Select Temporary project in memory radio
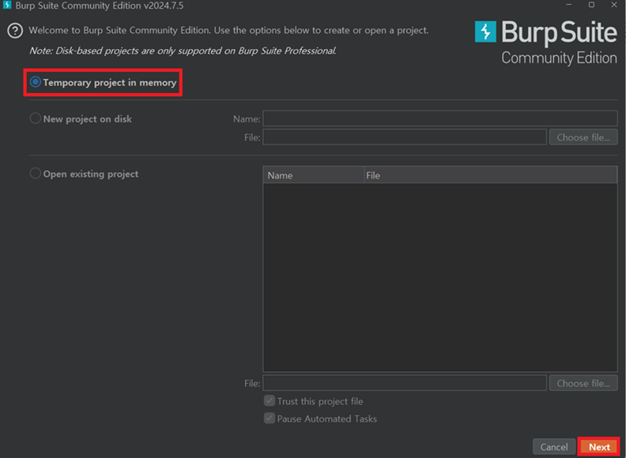 coord(35,82)
